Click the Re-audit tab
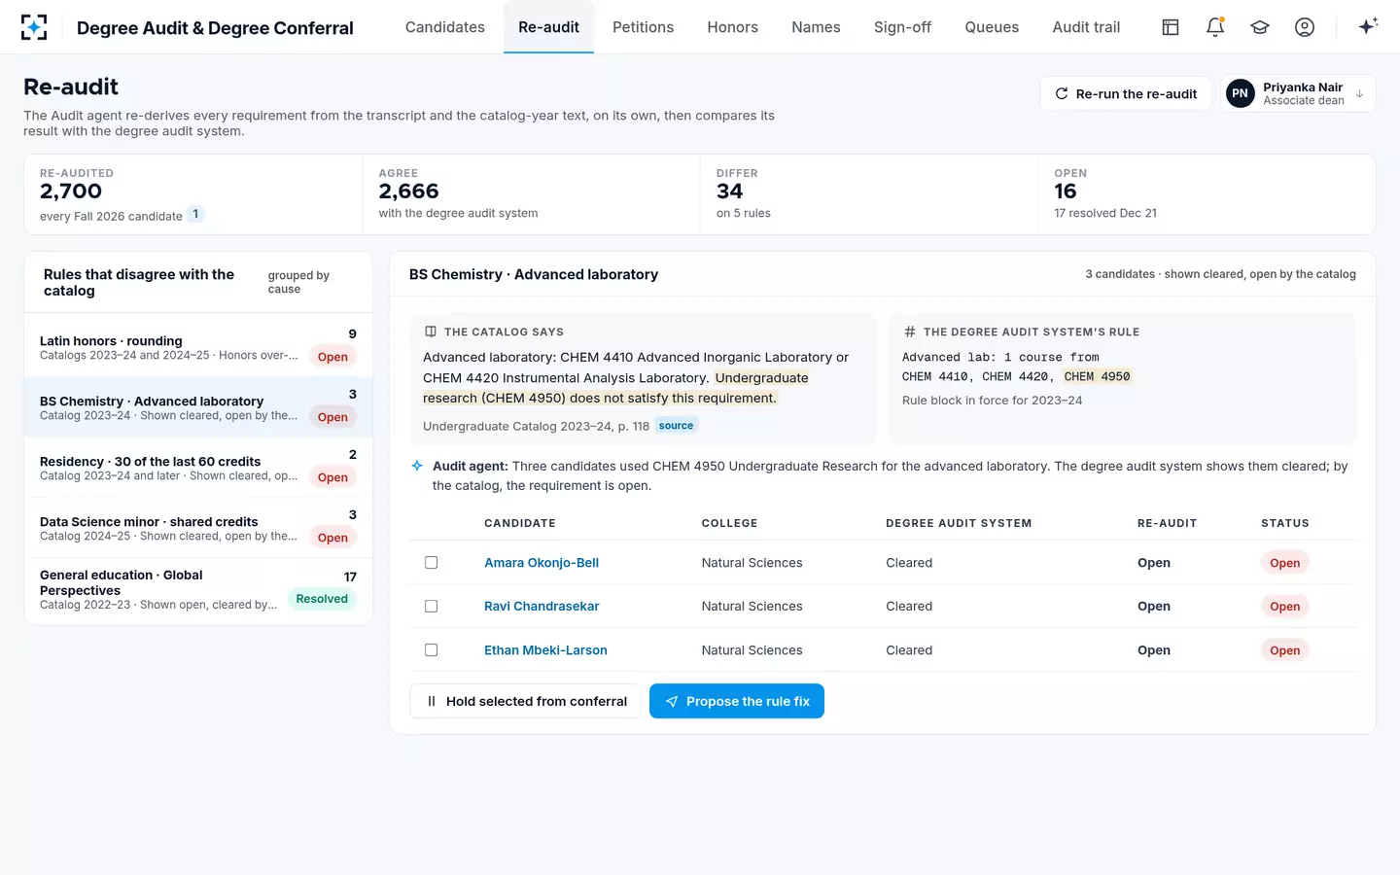Viewport: 1400px width, 875px height. point(548,27)
